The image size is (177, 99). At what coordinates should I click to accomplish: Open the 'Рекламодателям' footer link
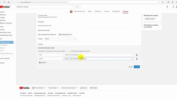pyautogui.click(x=60, y=93)
